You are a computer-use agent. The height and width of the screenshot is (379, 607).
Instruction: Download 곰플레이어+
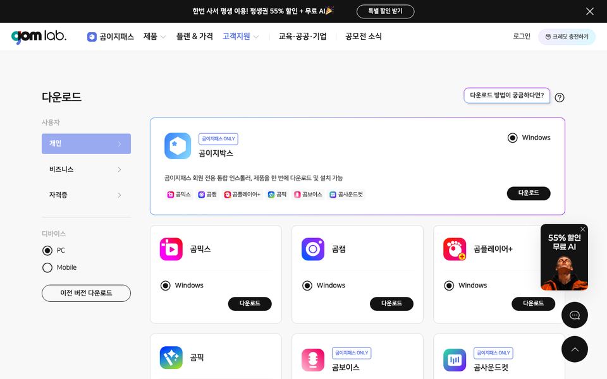[x=533, y=304]
